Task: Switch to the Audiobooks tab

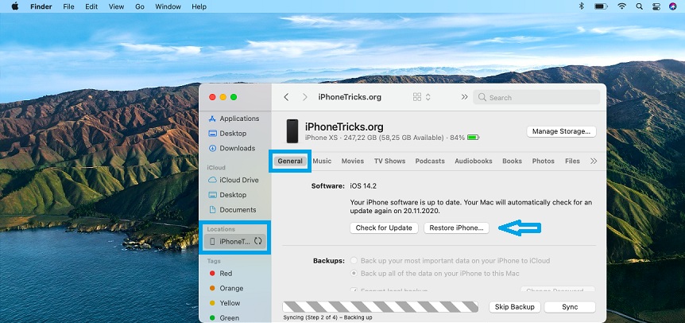Action: click(x=474, y=161)
